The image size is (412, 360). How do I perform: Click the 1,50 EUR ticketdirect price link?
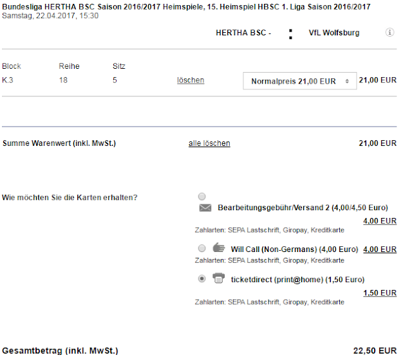point(380,293)
